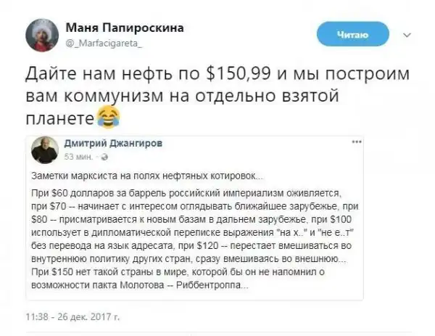Click the line starting При $150 нет такой
This screenshot has height=336, width=435.
click(178, 272)
